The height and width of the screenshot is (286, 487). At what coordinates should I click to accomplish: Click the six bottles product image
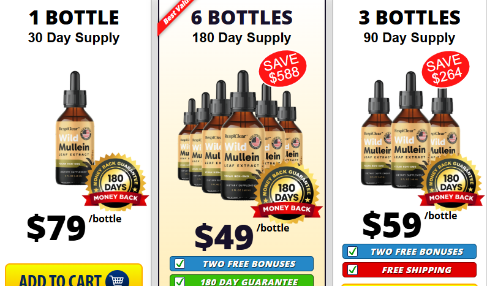240,135
